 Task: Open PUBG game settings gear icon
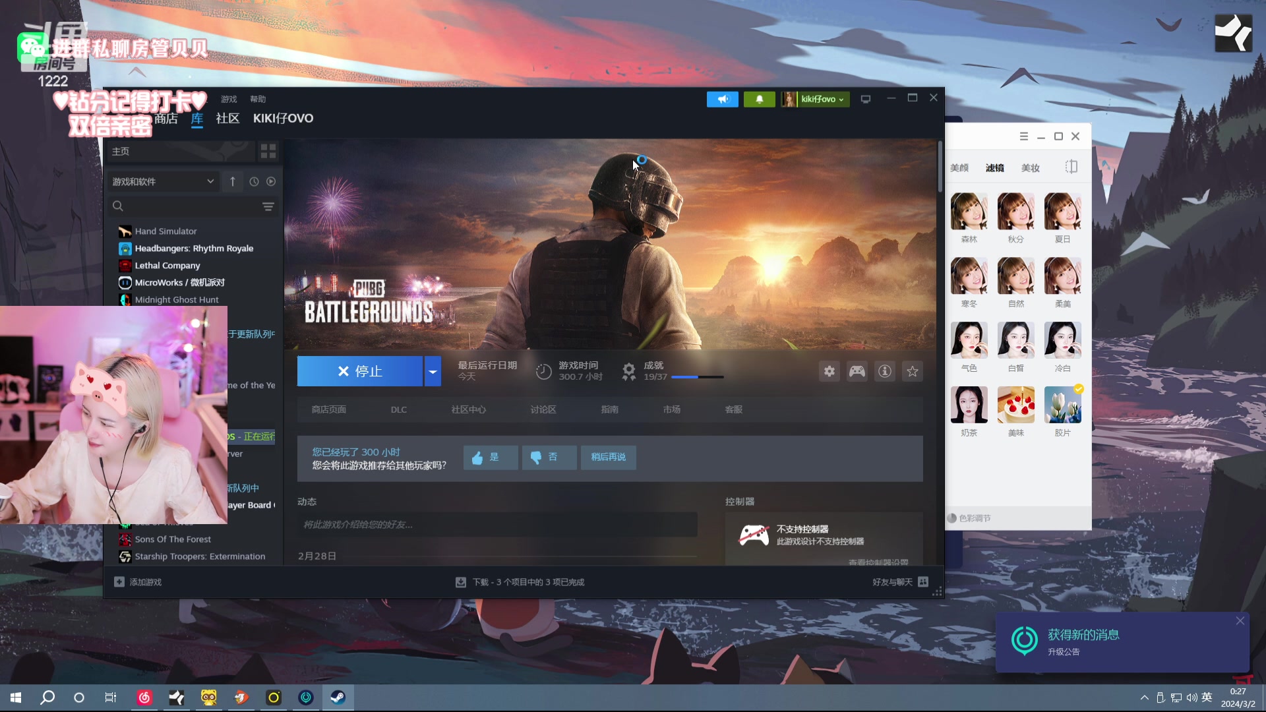click(x=829, y=371)
